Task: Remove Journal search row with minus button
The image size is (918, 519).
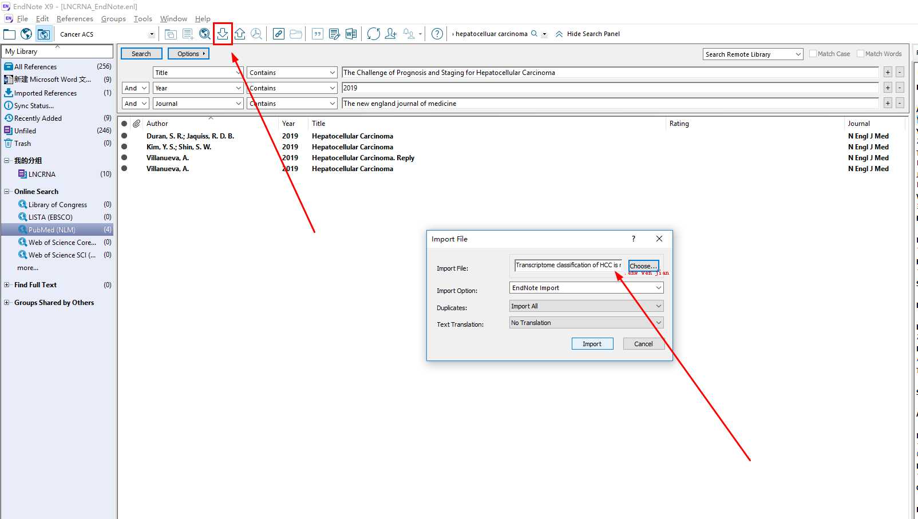Action: click(x=900, y=103)
